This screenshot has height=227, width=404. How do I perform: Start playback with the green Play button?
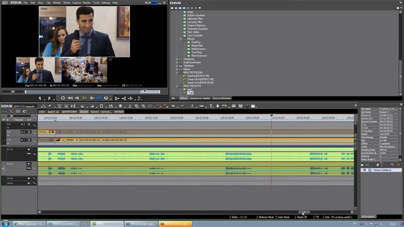[x=85, y=98]
